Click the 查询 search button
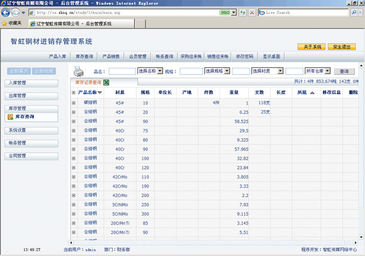Screen dimensions: 365x256 pos(344,71)
